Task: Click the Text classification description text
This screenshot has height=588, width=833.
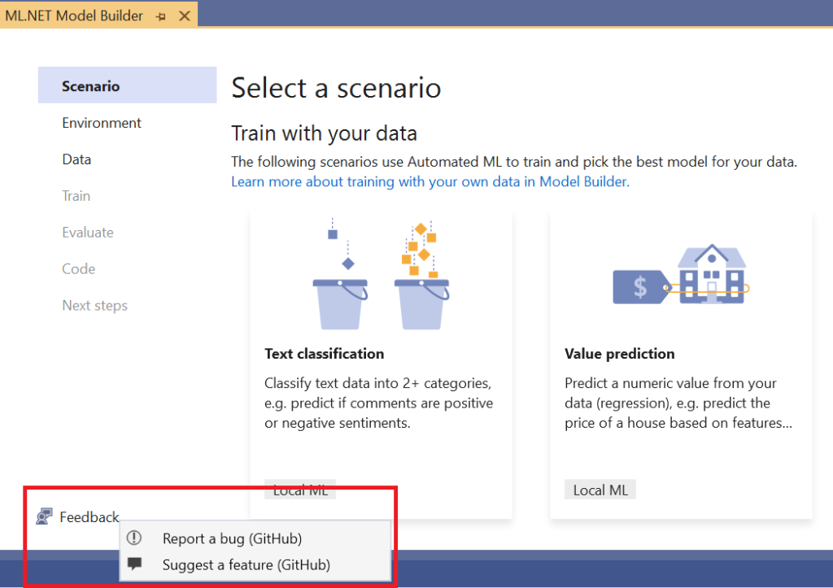Action: point(379,403)
